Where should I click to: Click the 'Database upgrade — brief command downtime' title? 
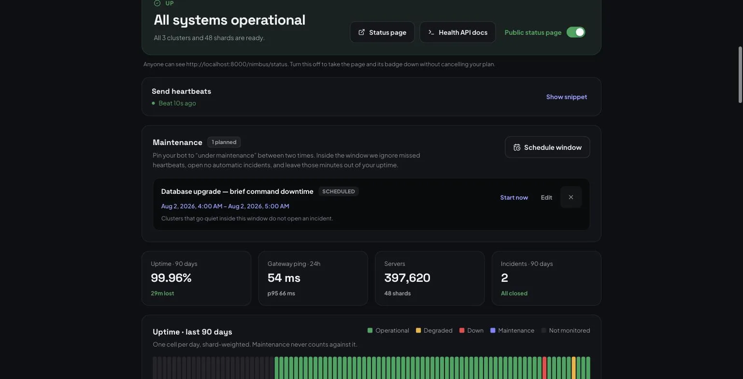click(237, 191)
